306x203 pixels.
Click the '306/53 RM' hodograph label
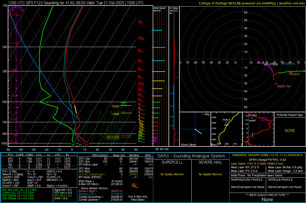click(283, 86)
